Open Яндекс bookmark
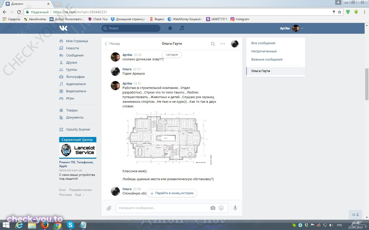Screen dimensions: 369x230 click(x=157, y=19)
